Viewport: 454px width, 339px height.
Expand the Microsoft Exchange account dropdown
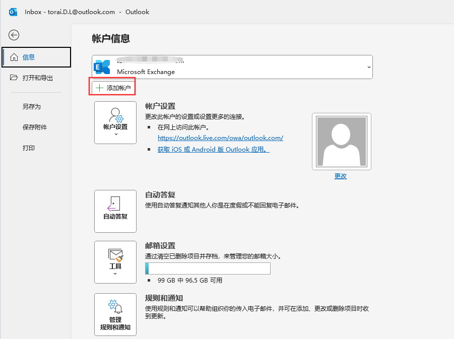click(369, 67)
